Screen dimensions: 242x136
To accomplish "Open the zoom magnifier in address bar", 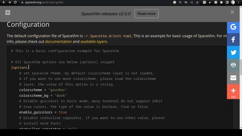I will (180, 2).
